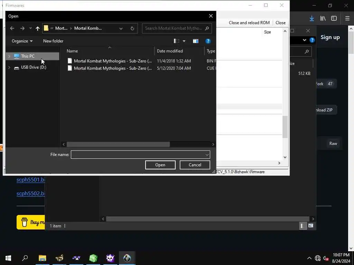Click the File name input field
This screenshot has height=265, width=354.
tap(138, 155)
